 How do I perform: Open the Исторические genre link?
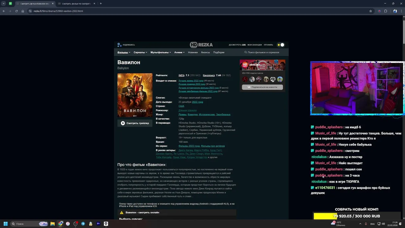click(x=207, y=114)
